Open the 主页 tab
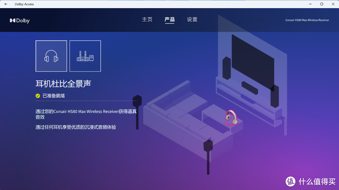The width and height of the screenshot is (339, 190). click(147, 19)
